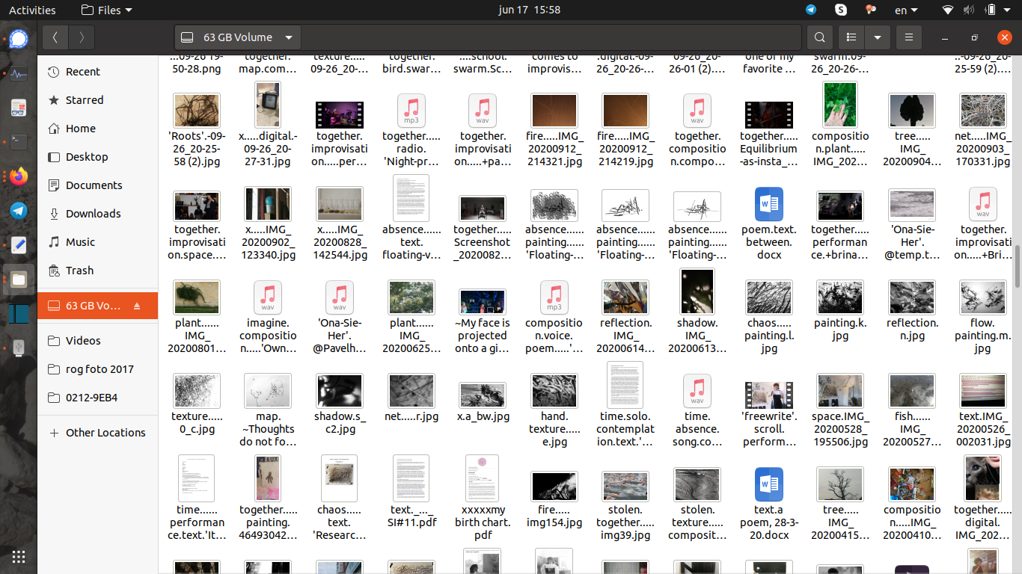
Task: Click the Files icon in the dock
Action: 19,280
